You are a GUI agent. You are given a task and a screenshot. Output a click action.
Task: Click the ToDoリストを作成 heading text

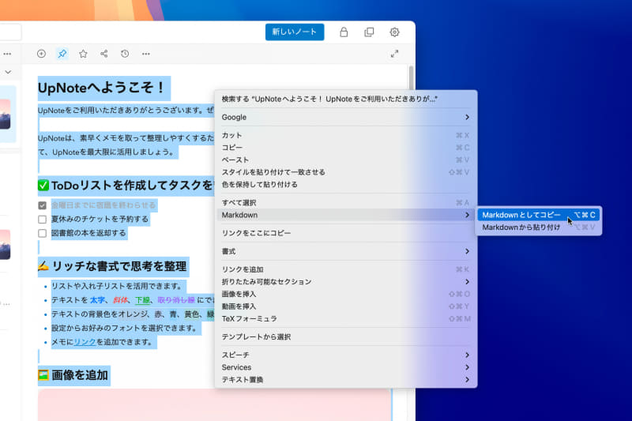click(x=131, y=186)
